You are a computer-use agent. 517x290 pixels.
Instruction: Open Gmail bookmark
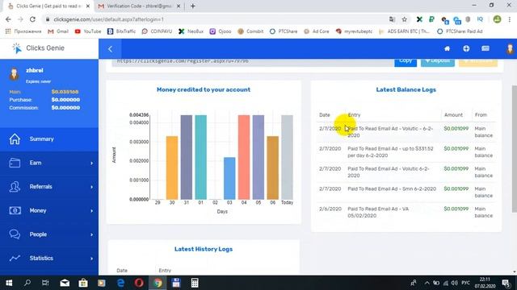pyautogui.click(x=58, y=31)
